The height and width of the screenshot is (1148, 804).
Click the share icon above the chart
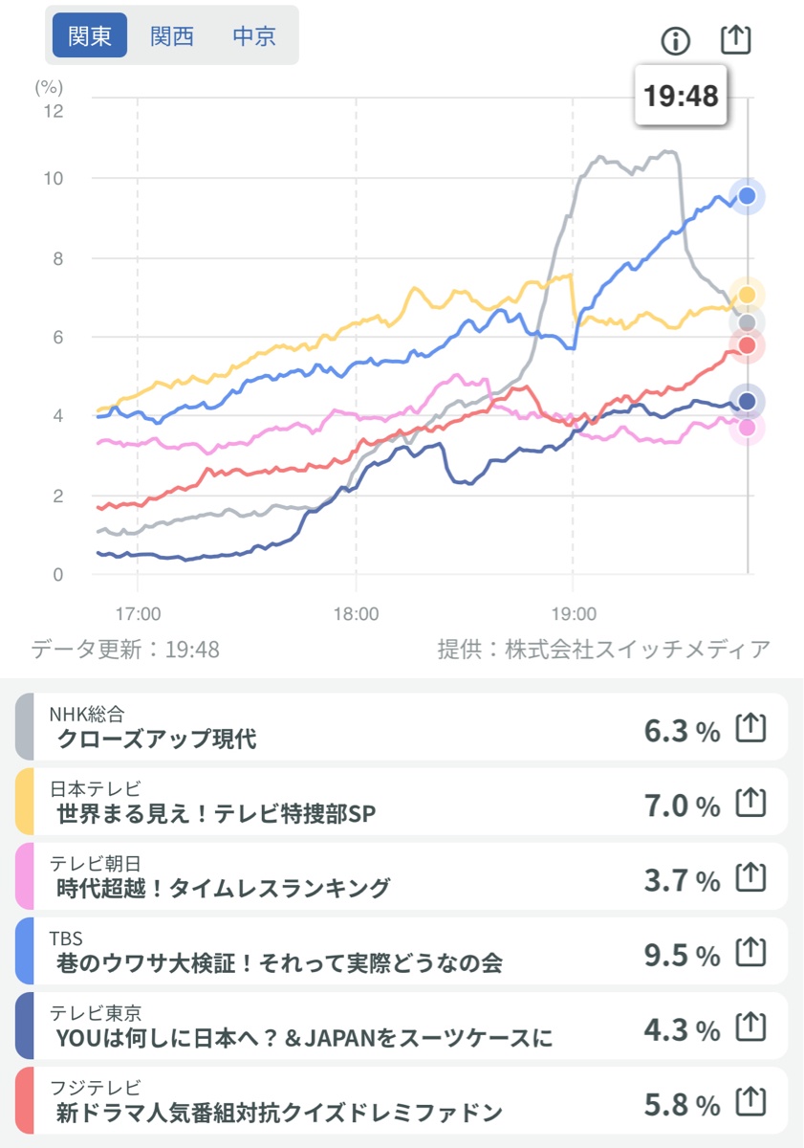(x=735, y=39)
